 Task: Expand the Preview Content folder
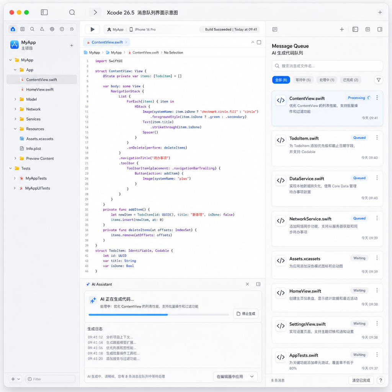point(15,158)
